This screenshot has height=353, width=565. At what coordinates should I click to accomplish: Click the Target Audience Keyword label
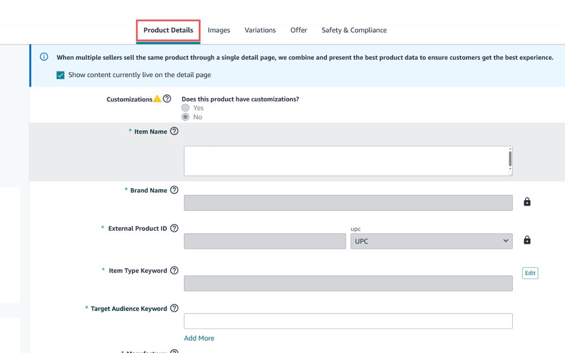click(x=129, y=309)
